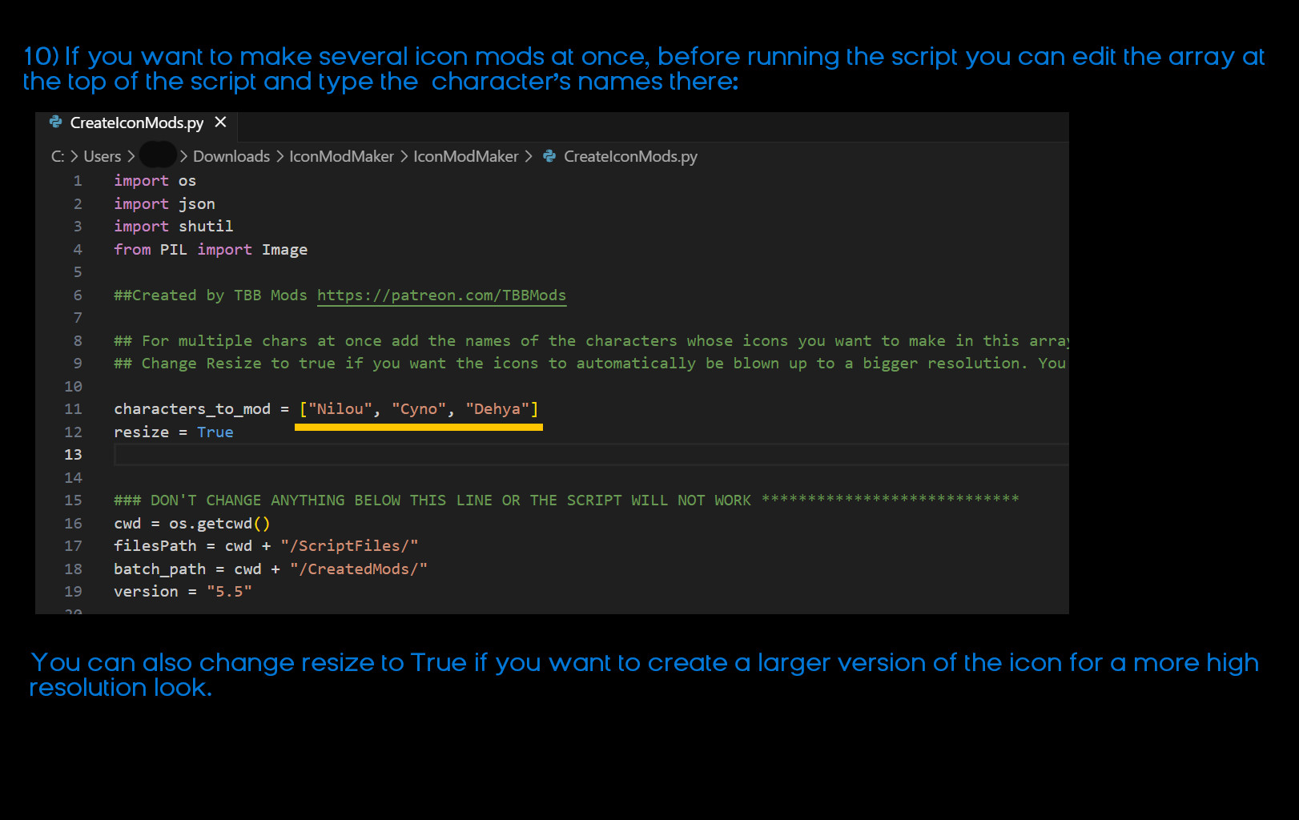Click line number 11 in gutter
The image size is (1299, 820).
click(73, 409)
